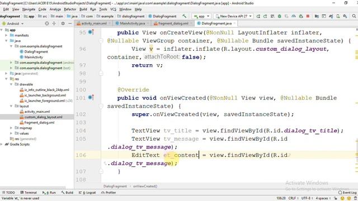
Task: Open the Logcat tool window
Action: click(87, 193)
